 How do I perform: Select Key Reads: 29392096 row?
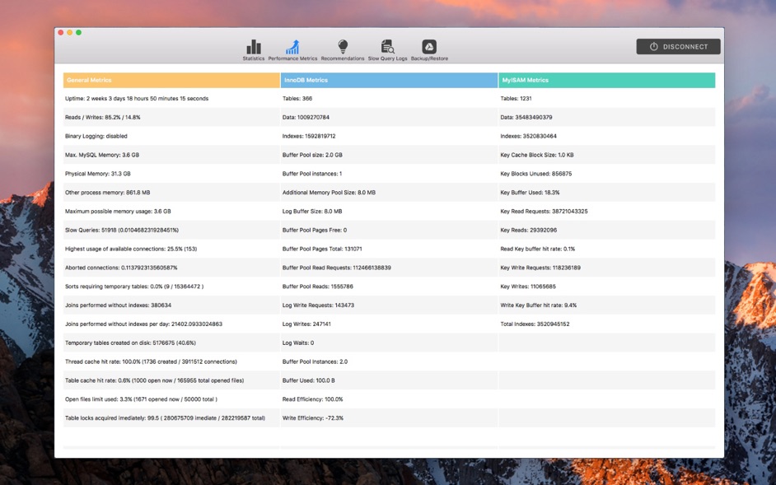(607, 230)
